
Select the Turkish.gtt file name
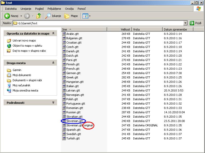coord(73,138)
